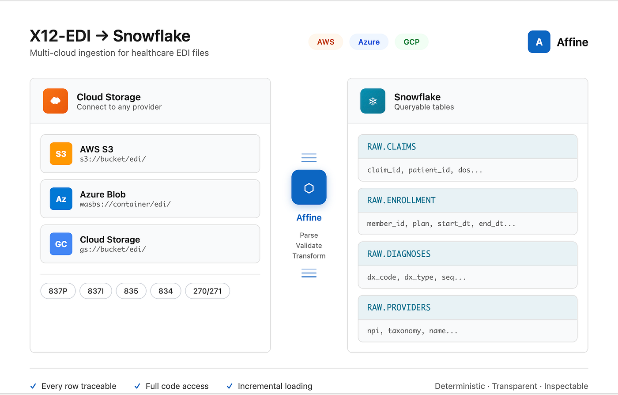Click the 'Connect to any provider' subtitle
The width and height of the screenshot is (618, 395).
tap(119, 107)
